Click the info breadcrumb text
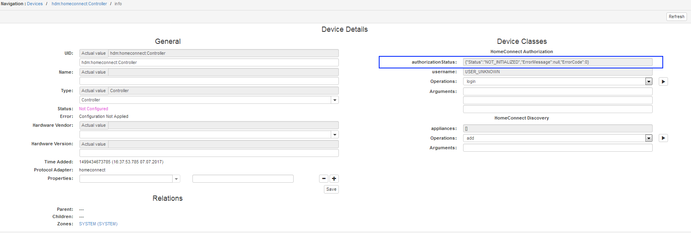 coord(118,4)
